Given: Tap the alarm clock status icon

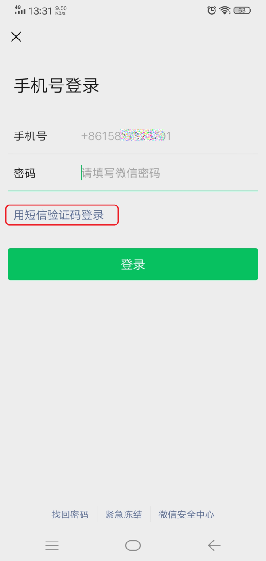Looking at the screenshot, I should 212,10.
